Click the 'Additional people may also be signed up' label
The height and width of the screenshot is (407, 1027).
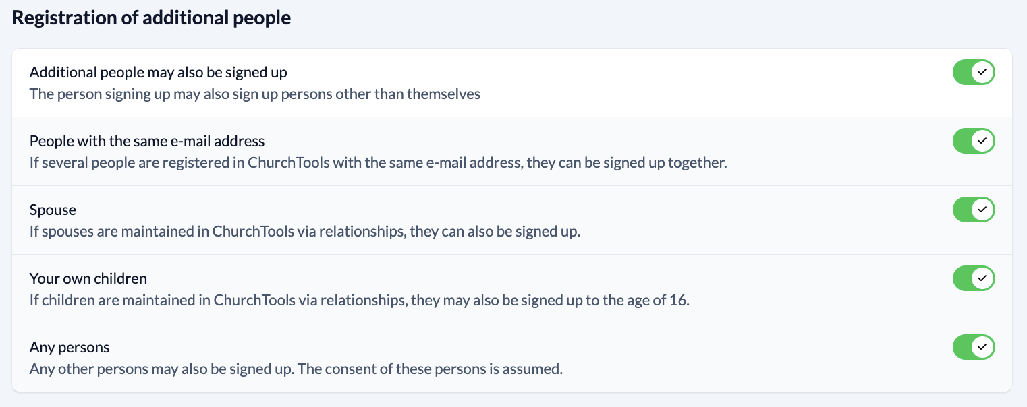[x=158, y=72]
